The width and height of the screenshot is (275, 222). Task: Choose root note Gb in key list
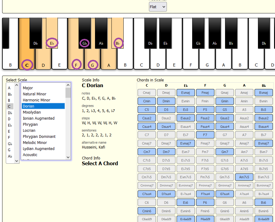coord(10,144)
